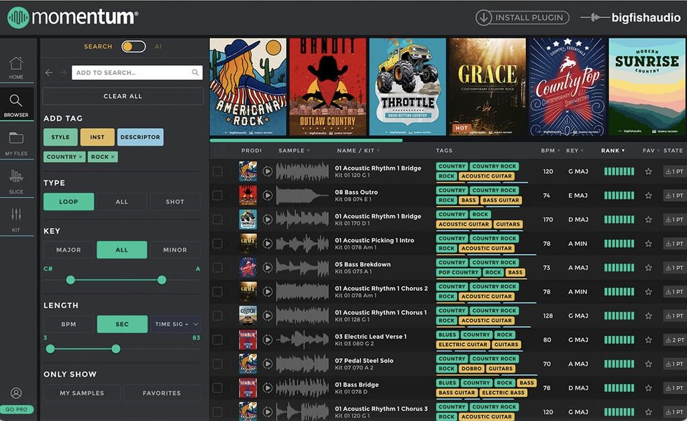Click the magnifier icon in search field
This screenshot has width=687, height=421.
pos(195,72)
